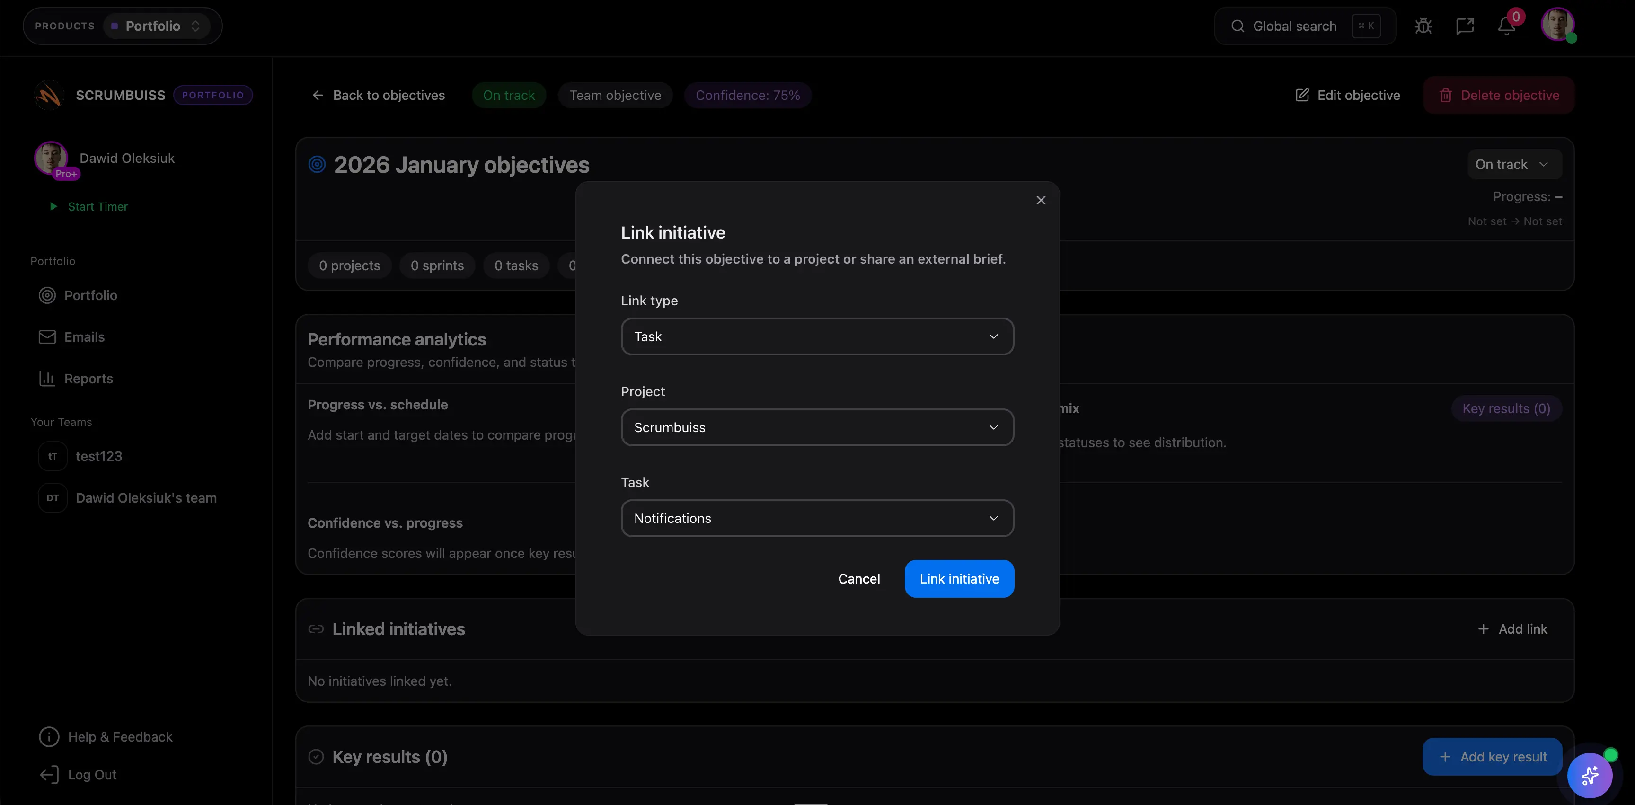Open the Portfolio product switcher
Image resolution: width=1635 pixels, height=805 pixels.
(156, 26)
